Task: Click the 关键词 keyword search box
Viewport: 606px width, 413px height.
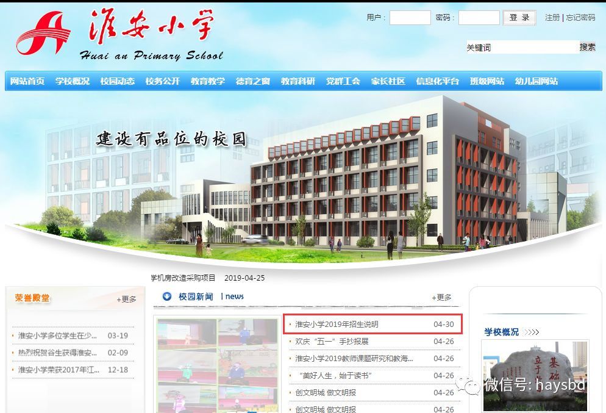Action: [521, 46]
